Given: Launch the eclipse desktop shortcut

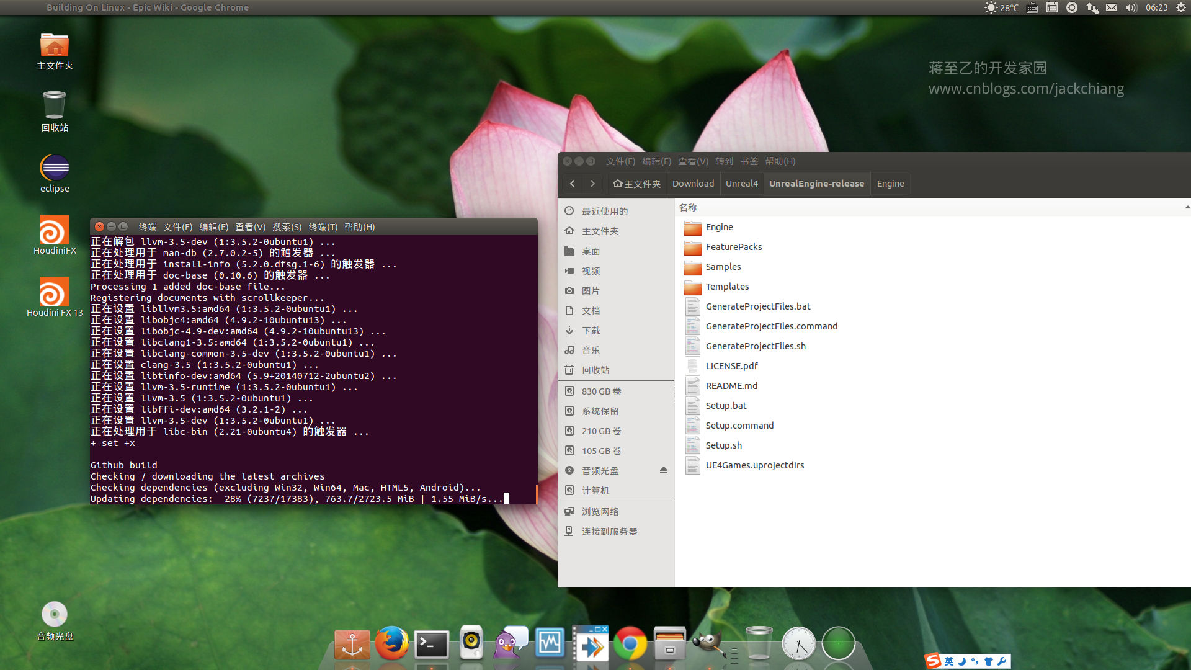Looking at the screenshot, I should [x=55, y=169].
